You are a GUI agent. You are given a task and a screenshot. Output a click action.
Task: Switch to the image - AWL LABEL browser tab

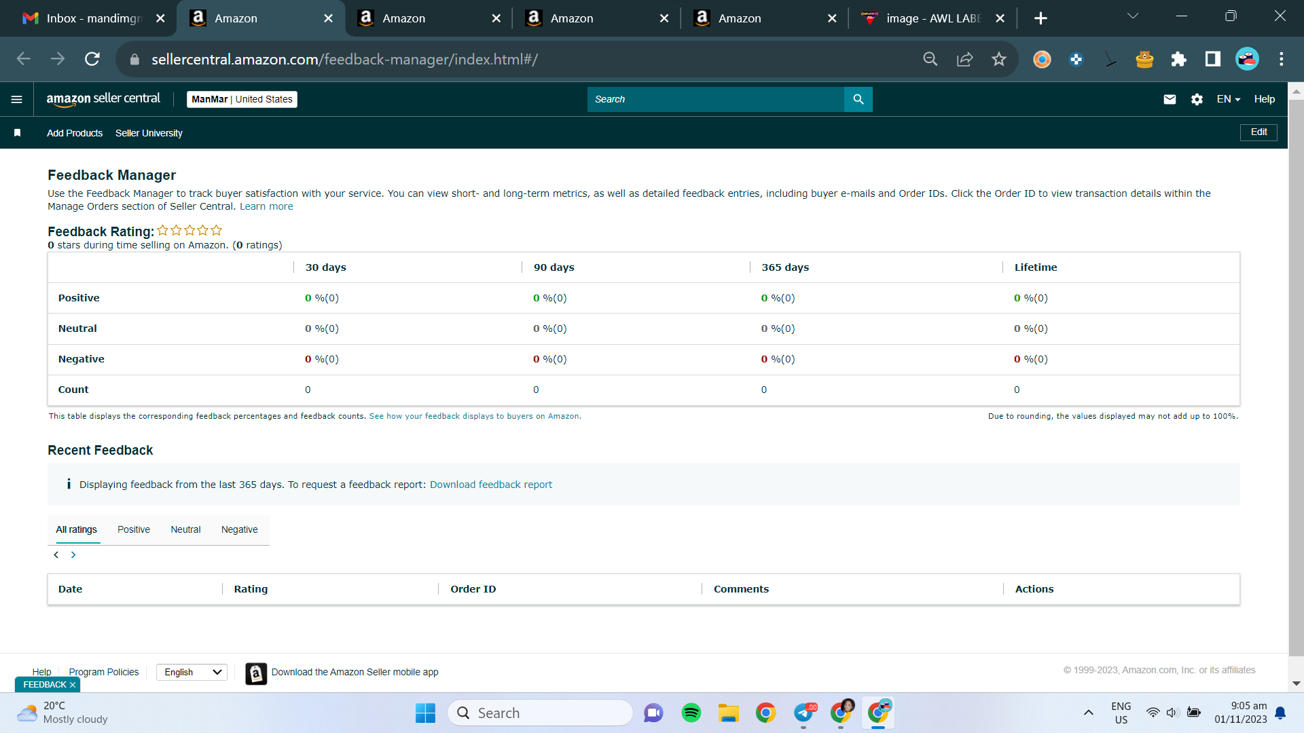tap(932, 18)
